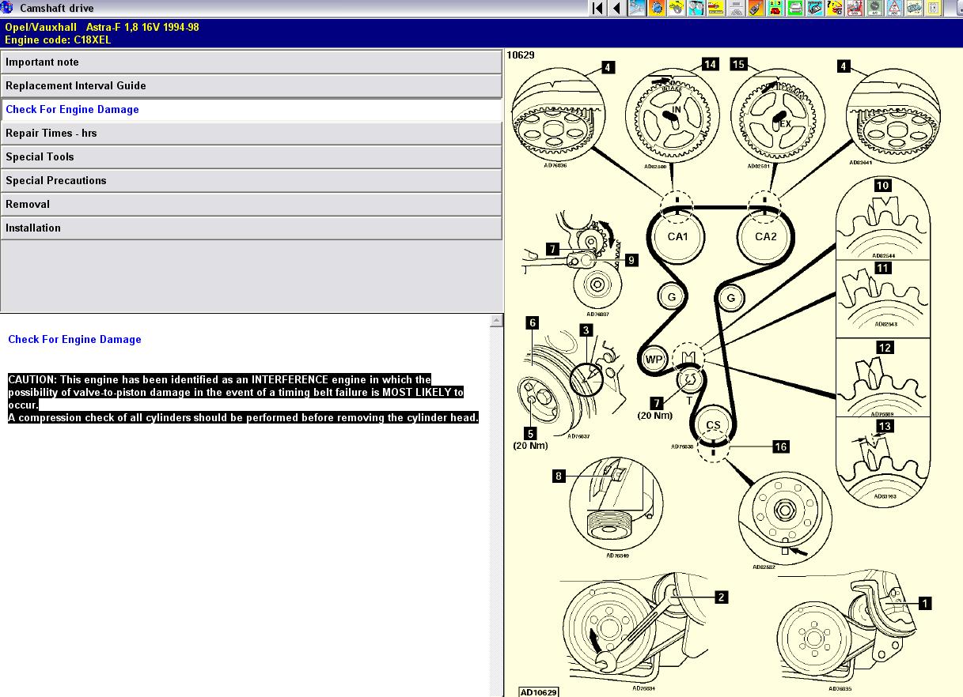Open the red car icon on yellow background
Viewport: 963px width, 697px height.
[715, 8]
